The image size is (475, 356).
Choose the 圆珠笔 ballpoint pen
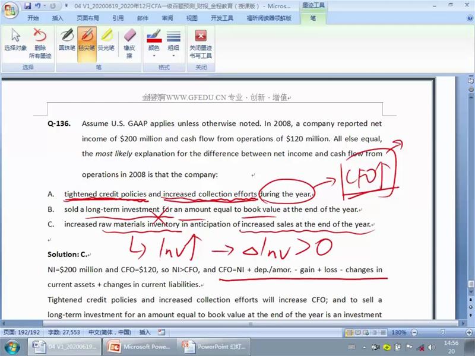(x=67, y=40)
